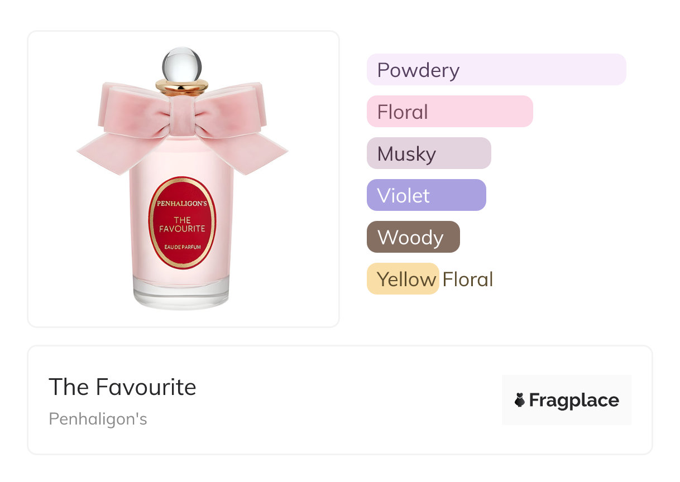Click the word Floral after Yellow
The image size is (680, 482).
(468, 279)
